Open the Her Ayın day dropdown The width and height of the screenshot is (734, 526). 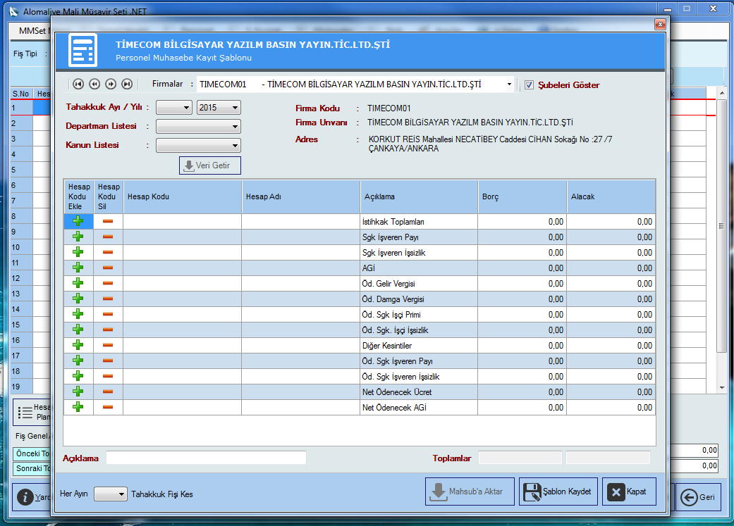pos(111,494)
